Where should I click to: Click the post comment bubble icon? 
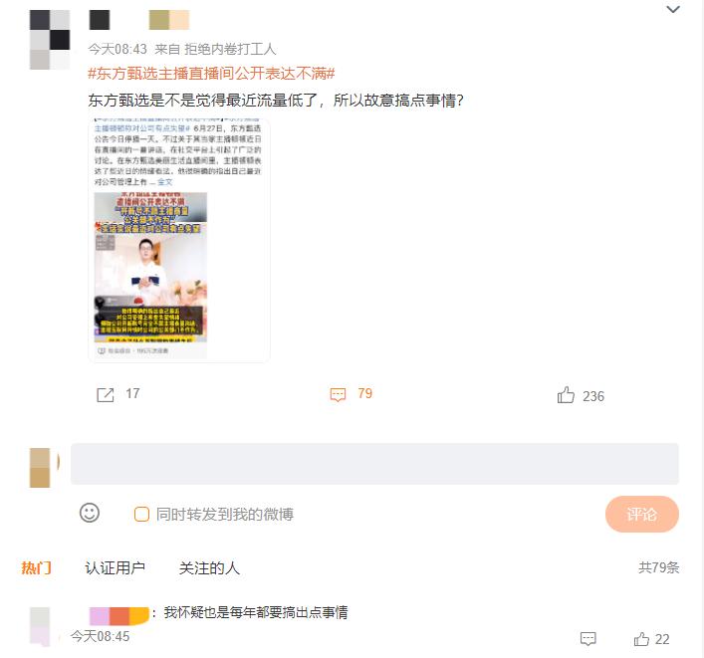(338, 394)
